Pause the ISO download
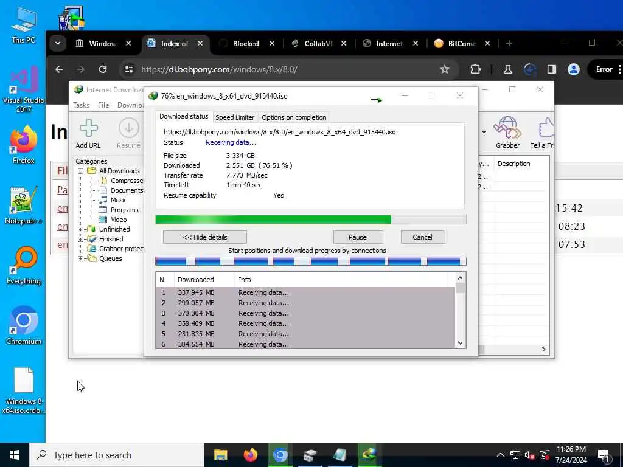The height and width of the screenshot is (467, 623). click(x=358, y=237)
